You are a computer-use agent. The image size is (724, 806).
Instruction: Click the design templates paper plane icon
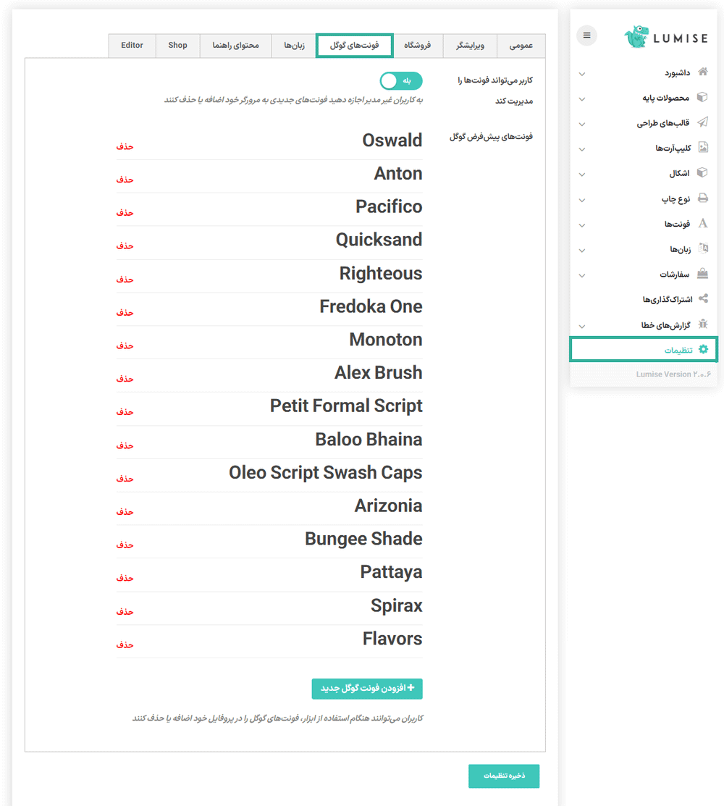click(x=702, y=123)
